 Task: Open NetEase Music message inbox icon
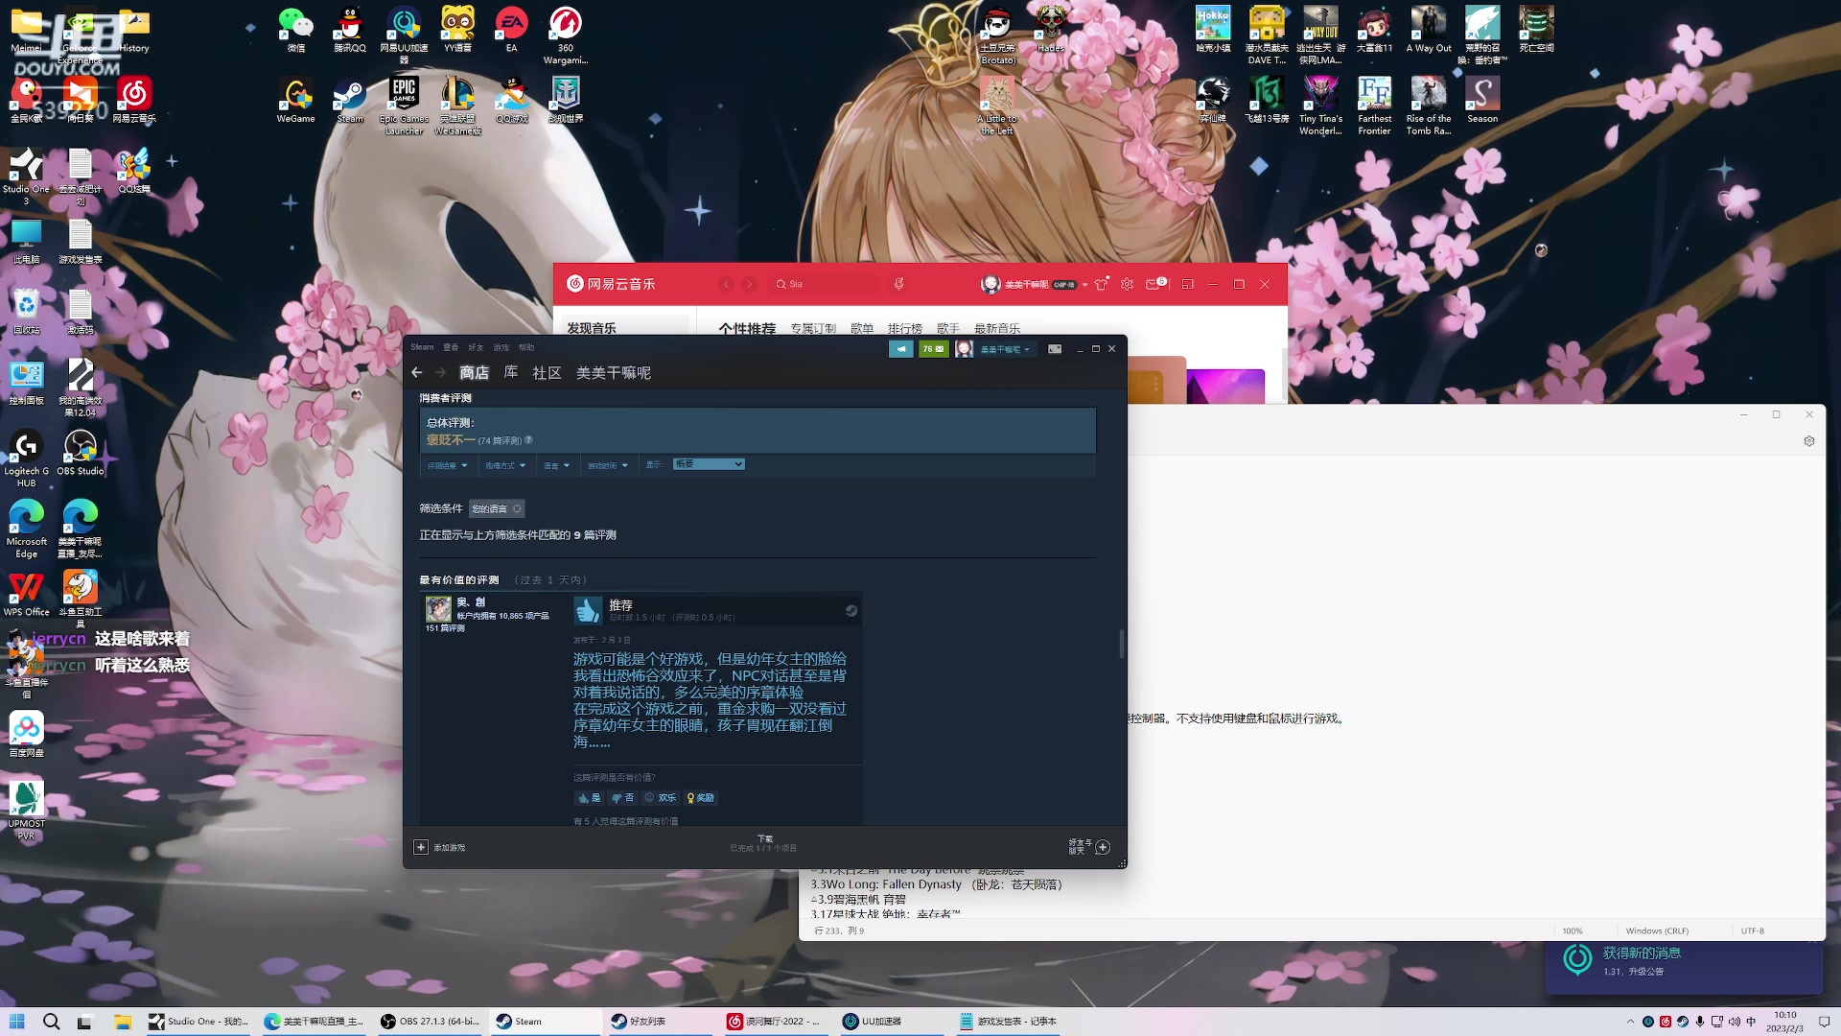tap(1154, 284)
